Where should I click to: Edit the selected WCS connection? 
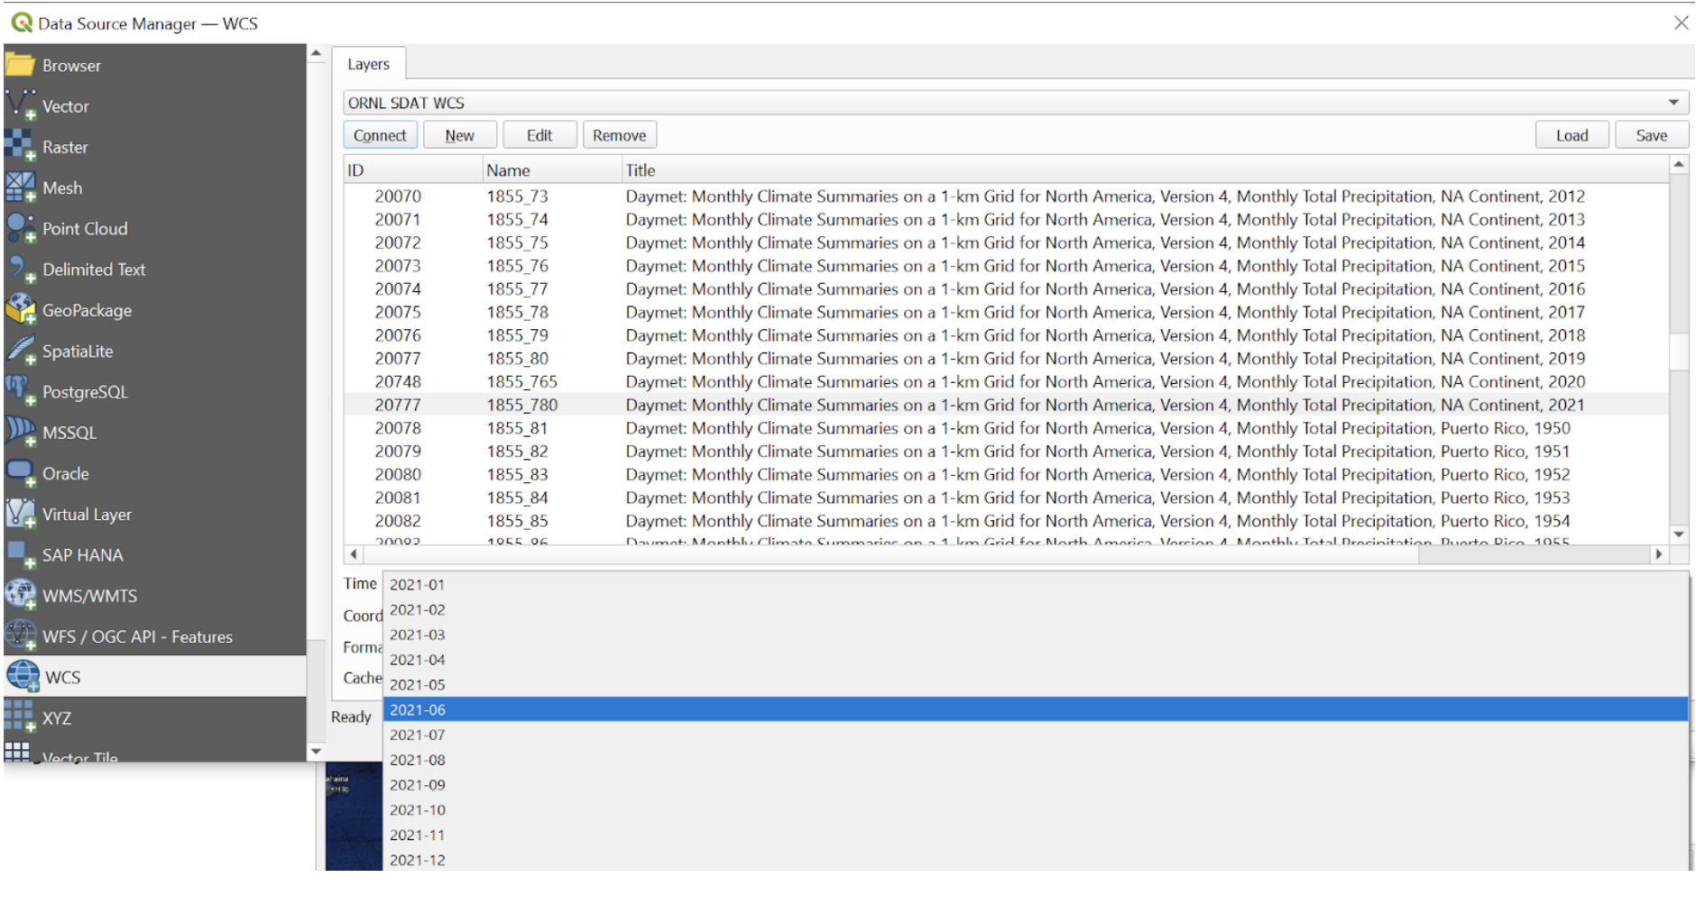tap(539, 135)
